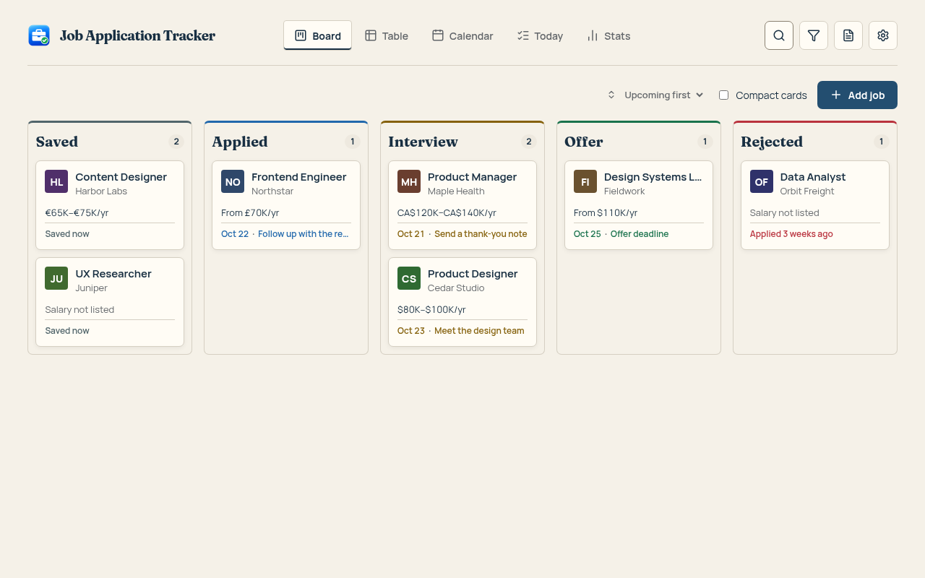Click the OF avatar on Data Analyst card
Image resolution: width=925 pixels, height=578 pixels.
pyautogui.click(x=762, y=181)
